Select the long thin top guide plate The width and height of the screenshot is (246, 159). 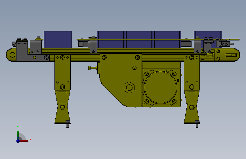coord(158,40)
